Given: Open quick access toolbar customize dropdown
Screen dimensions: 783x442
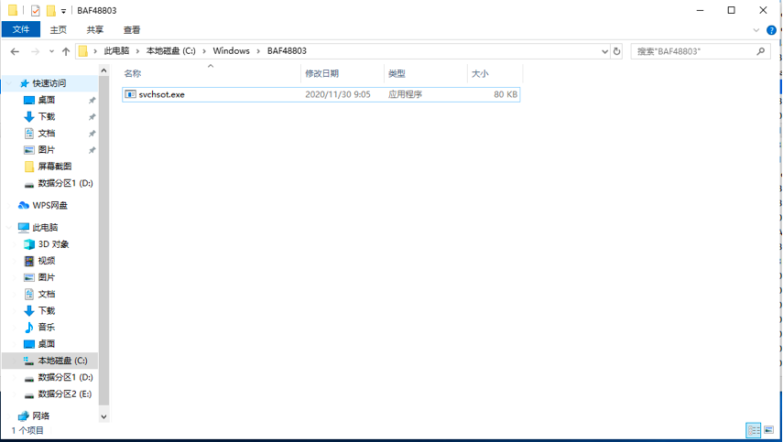Looking at the screenshot, I should (x=63, y=11).
